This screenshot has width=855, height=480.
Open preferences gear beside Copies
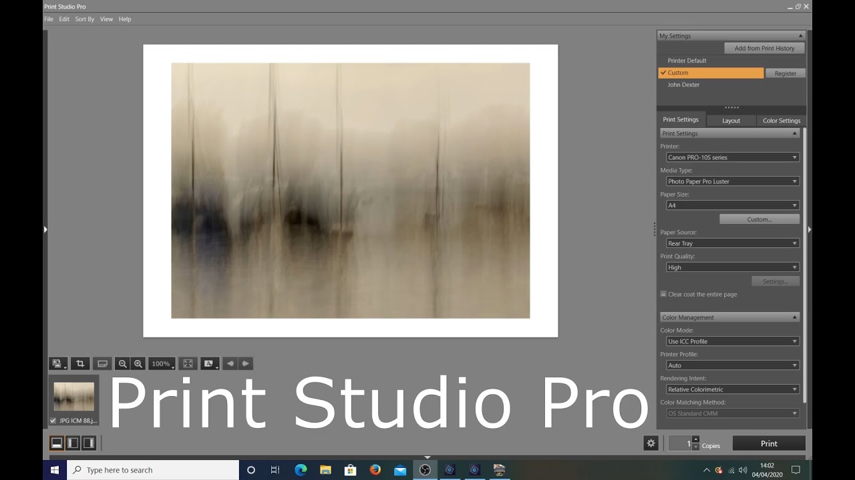[x=651, y=443]
